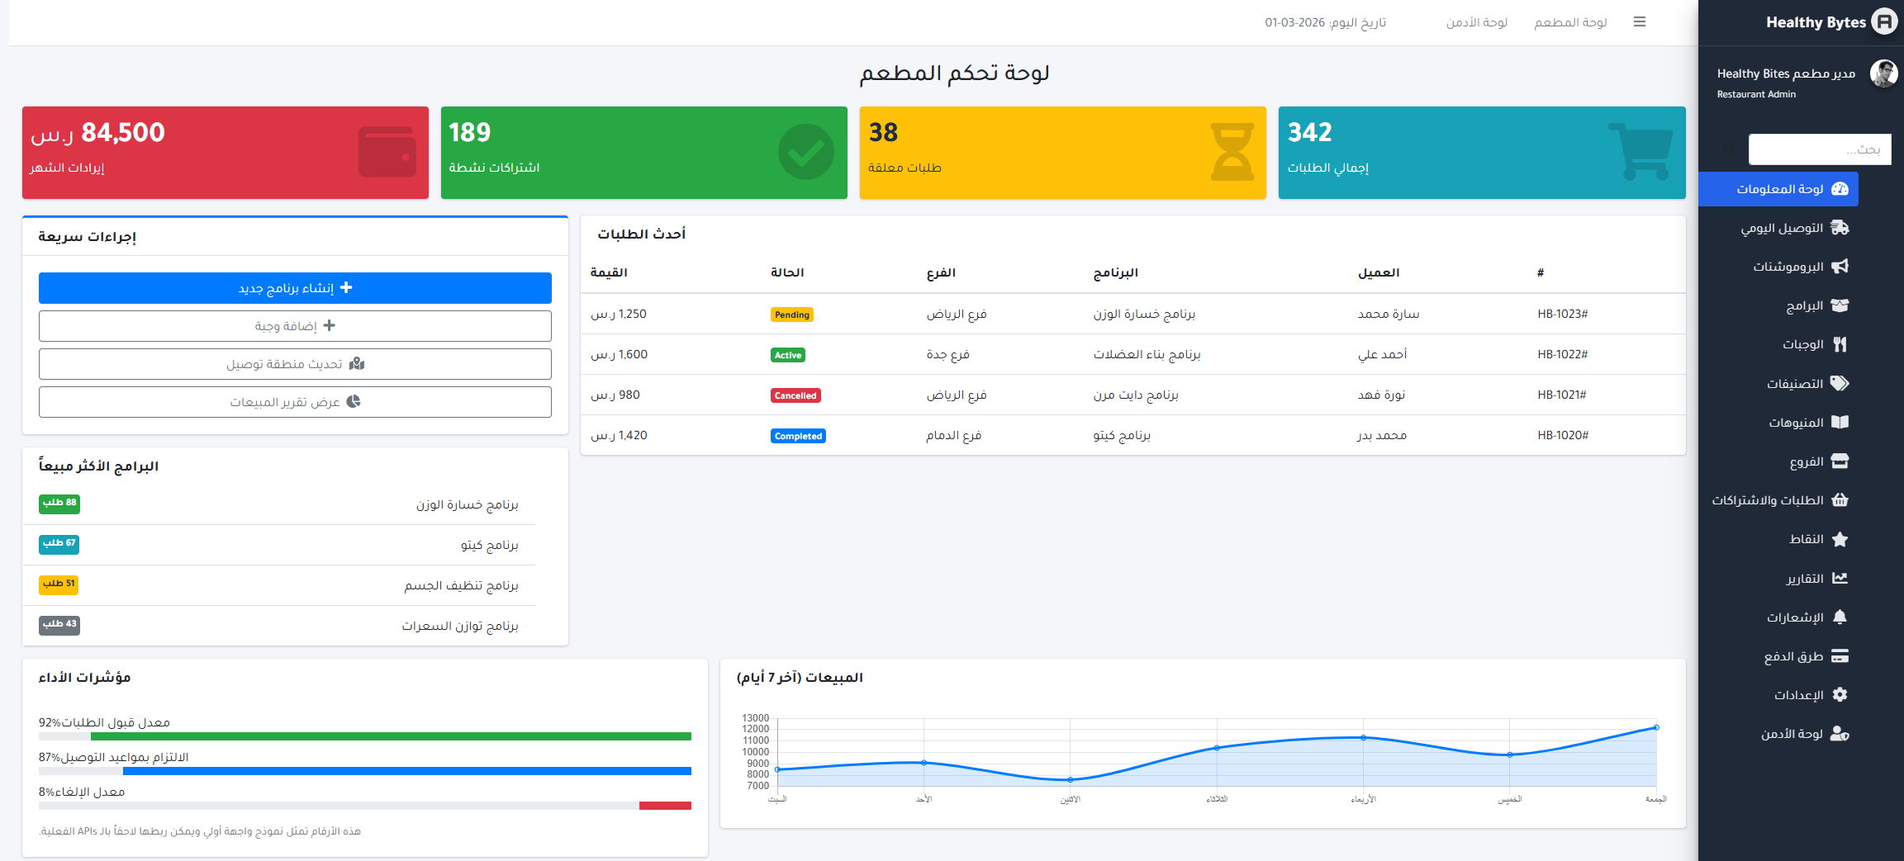Click عرض تقرير المبيعات button

(295, 402)
